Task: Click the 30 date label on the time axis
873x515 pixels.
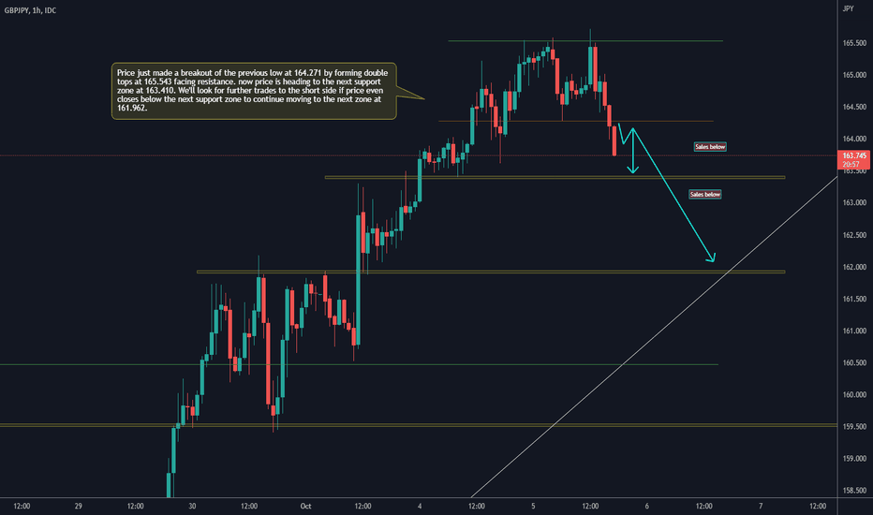Action: pos(192,506)
